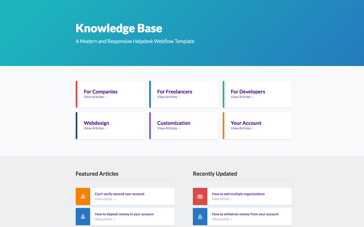The height and width of the screenshot is (227, 364).
Task: Click the orange user icon beside "Can't verify second user account"
Action: (x=83, y=196)
